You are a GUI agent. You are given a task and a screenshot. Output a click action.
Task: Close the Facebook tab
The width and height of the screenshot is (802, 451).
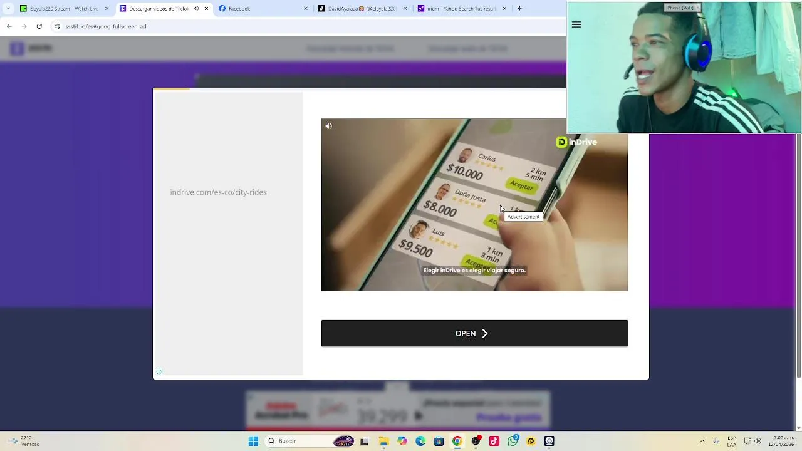coord(306,9)
